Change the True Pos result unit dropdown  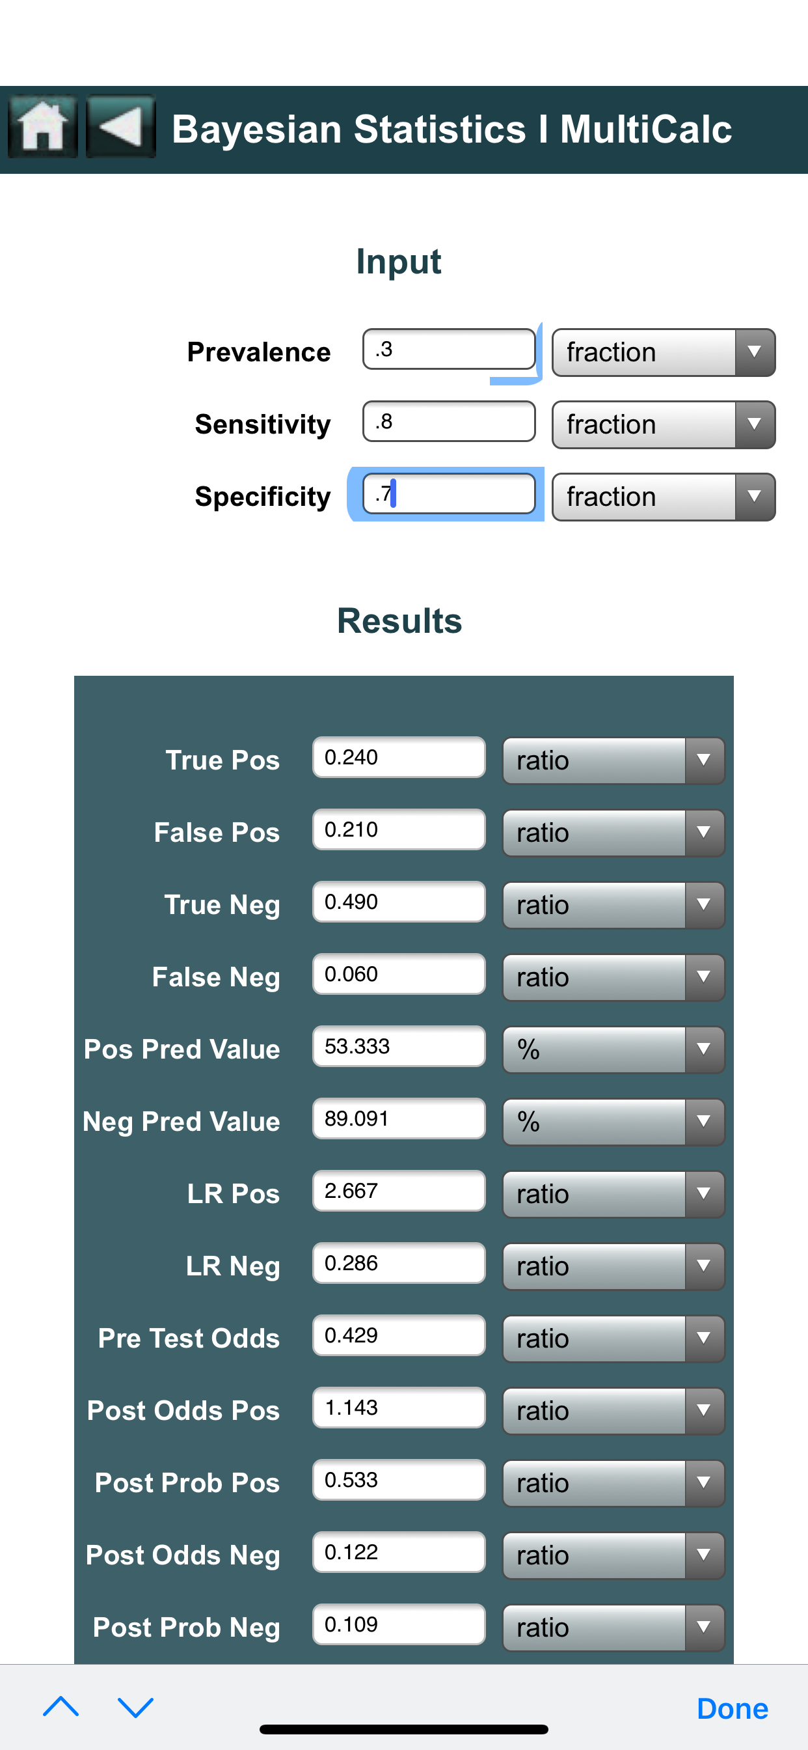coord(613,760)
